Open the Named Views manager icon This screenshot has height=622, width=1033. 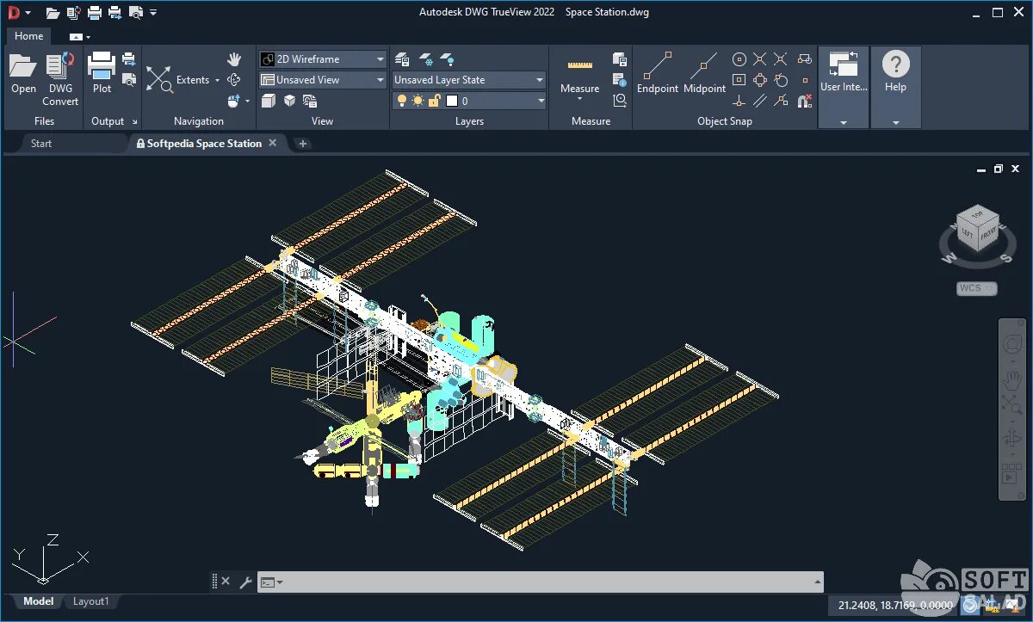click(310, 101)
